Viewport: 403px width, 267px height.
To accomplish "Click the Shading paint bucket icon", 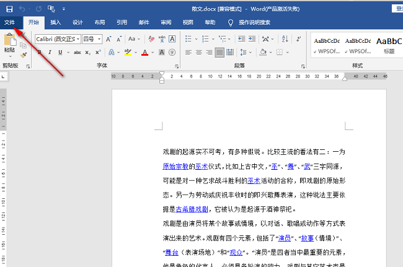I will 263,53.
